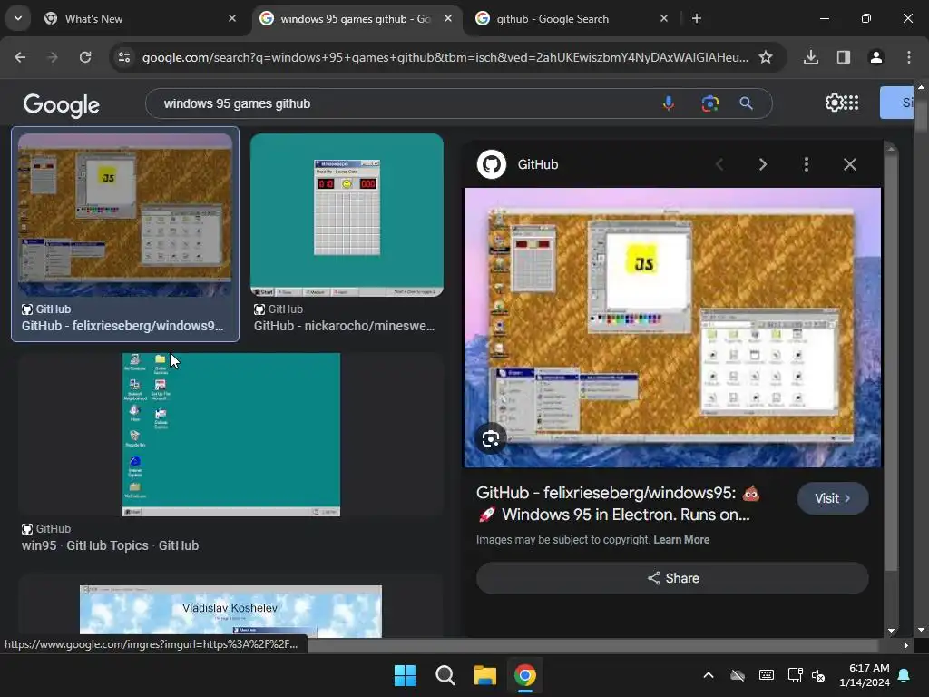929x697 pixels.
Task: Bookmark this page with the star icon
Action: (766, 57)
